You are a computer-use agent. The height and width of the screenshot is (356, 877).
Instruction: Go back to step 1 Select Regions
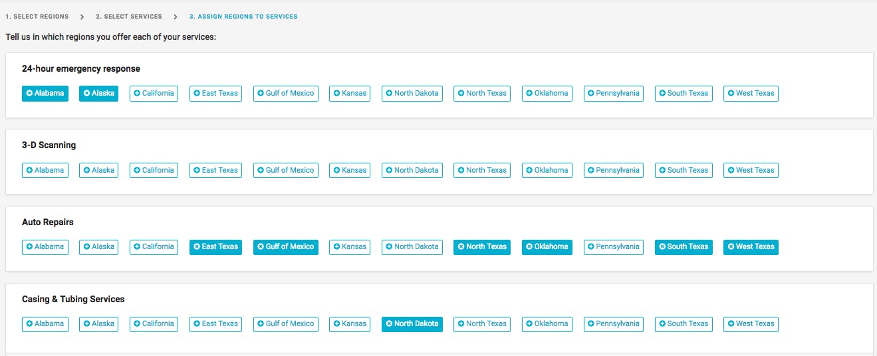click(x=37, y=17)
